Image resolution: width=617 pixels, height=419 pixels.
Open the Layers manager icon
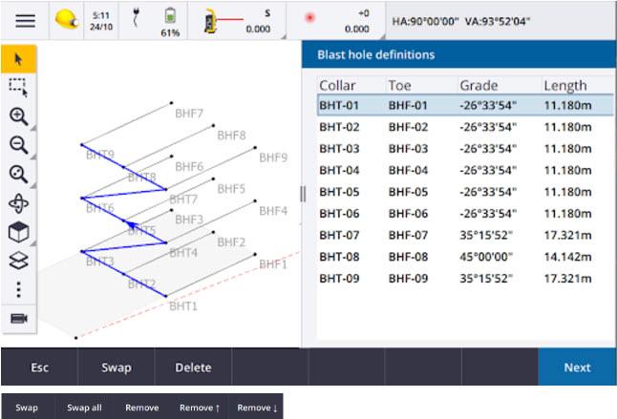point(18,260)
